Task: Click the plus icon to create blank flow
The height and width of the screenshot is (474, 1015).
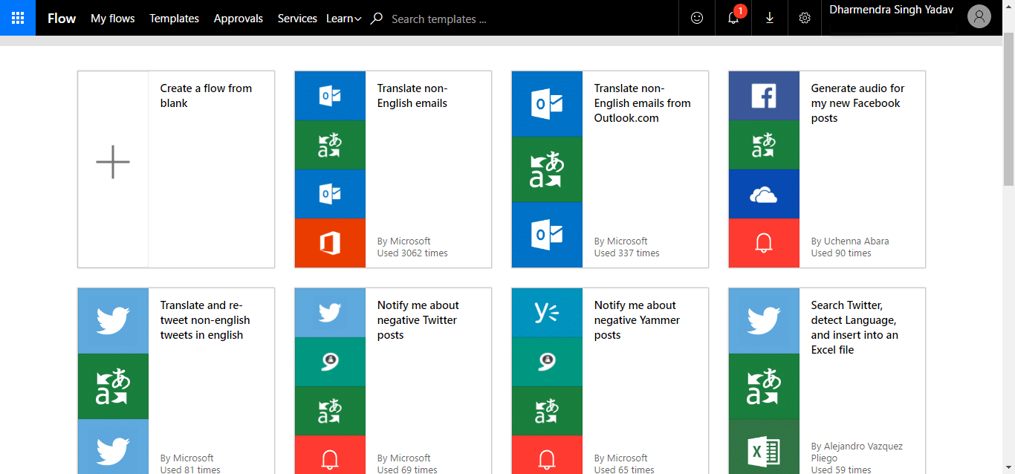Action: pyautogui.click(x=113, y=162)
